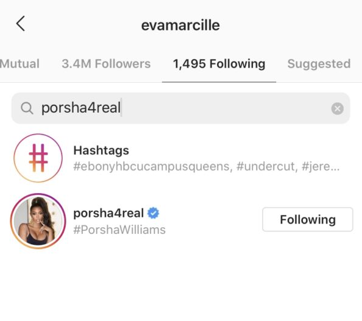Switch to the 3.4M Followers tab
Viewport: 362px width, 321px height.
pos(106,64)
